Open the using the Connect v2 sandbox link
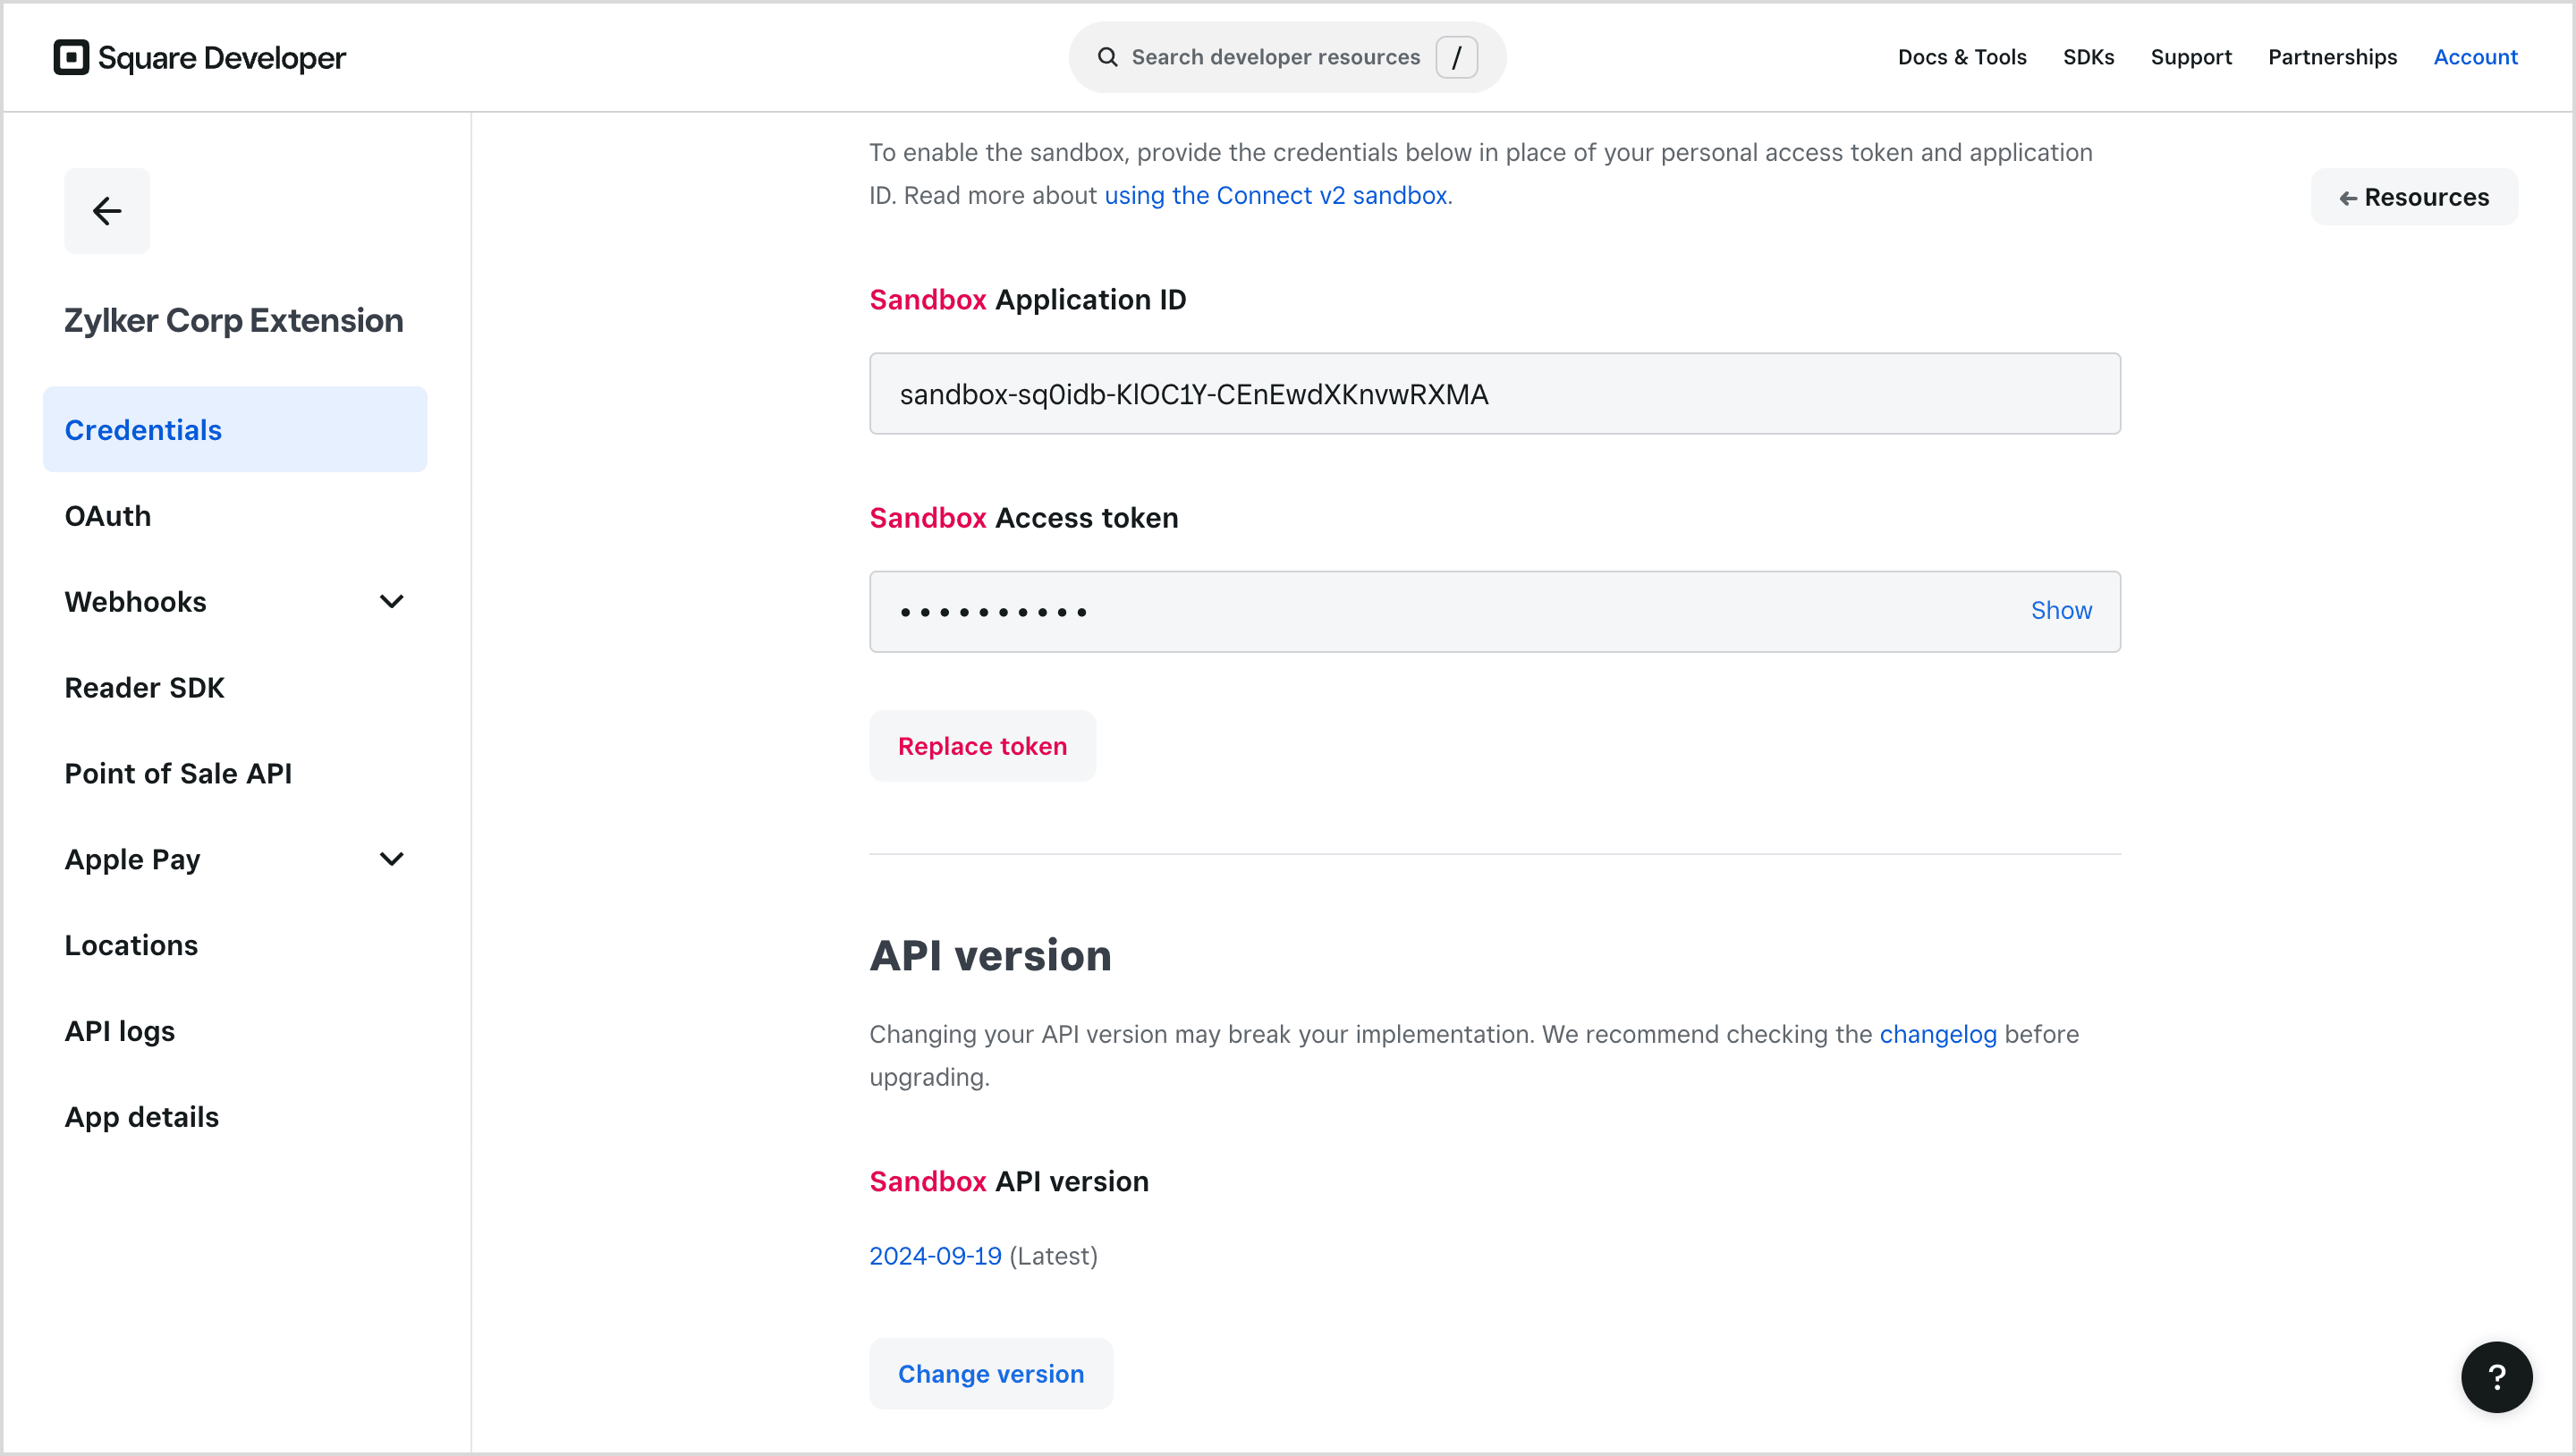The width and height of the screenshot is (2576, 1456). point(1275,195)
